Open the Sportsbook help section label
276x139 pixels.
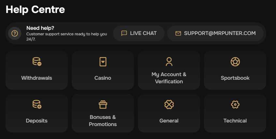[x=235, y=78]
